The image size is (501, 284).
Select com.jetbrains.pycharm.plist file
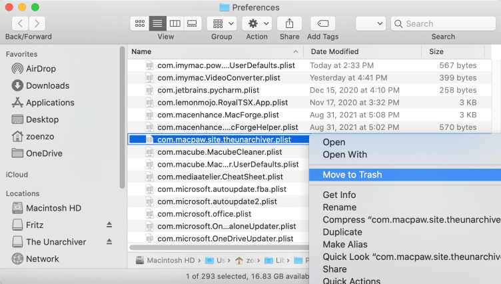208,90
